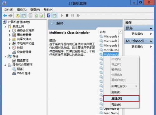Click the Properties toolbar icon

pos(31,16)
